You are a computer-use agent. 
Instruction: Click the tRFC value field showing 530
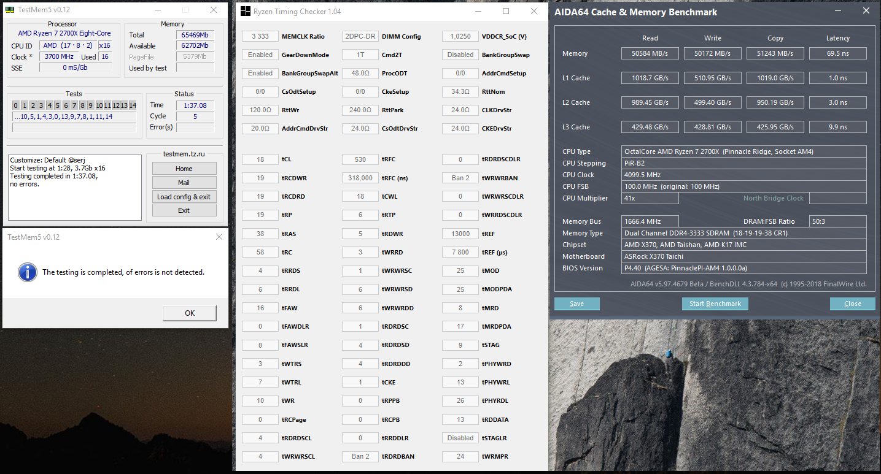[x=360, y=159]
